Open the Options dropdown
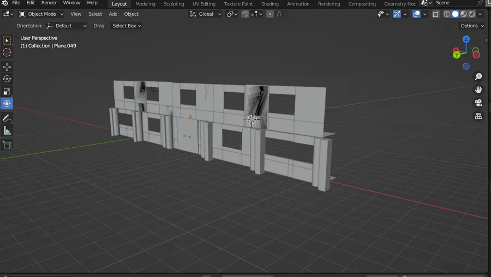Image resolution: width=491 pixels, height=277 pixels. 472,26
